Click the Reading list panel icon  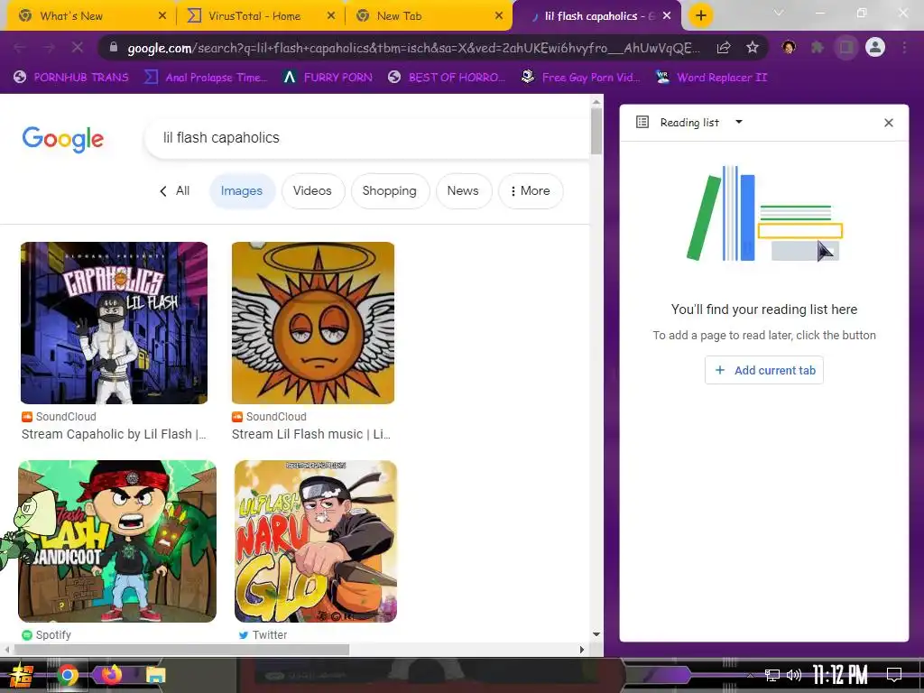tap(642, 122)
